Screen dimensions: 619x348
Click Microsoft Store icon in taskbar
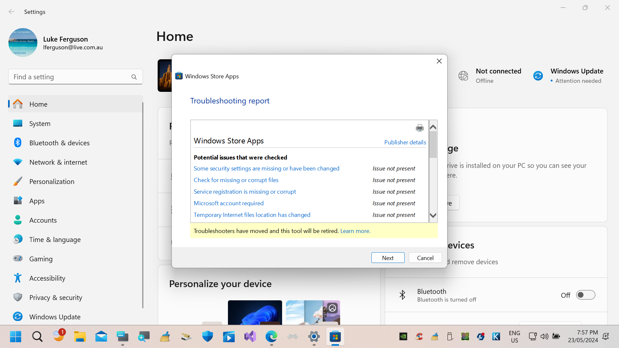335,337
